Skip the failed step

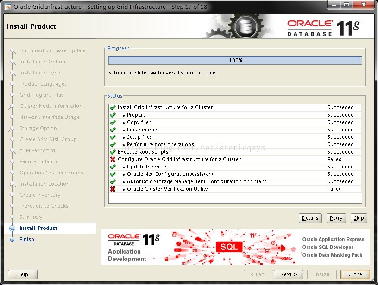(x=359, y=218)
